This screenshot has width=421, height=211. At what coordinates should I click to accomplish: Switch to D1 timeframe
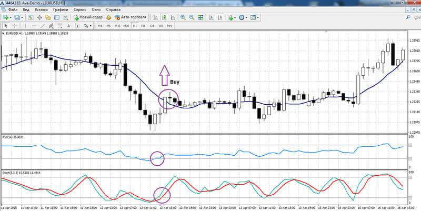pyautogui.click(x=152, y=26)
